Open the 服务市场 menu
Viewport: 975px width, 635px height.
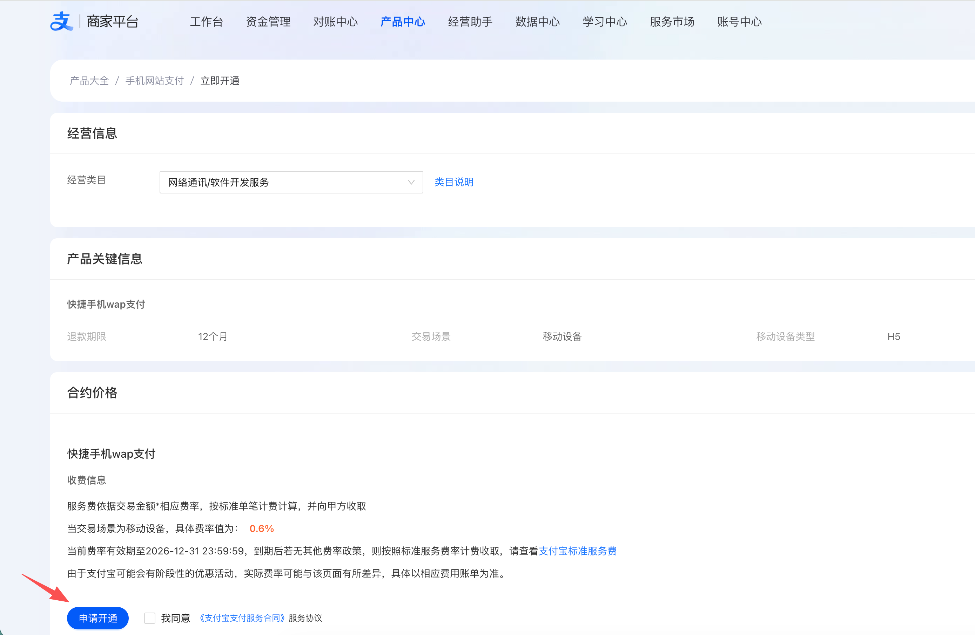(x=671, y=22)
